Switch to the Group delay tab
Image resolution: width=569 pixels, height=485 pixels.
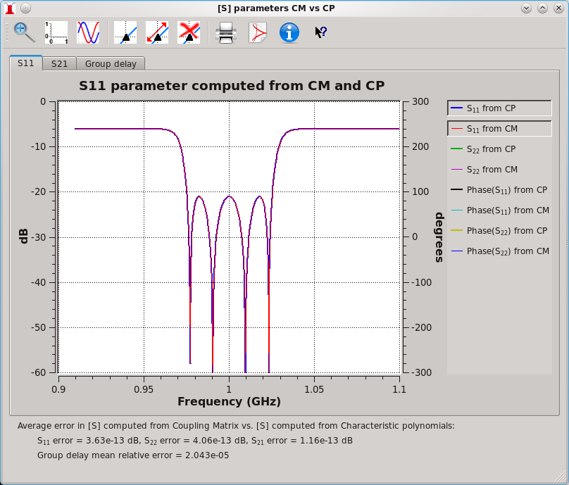pyautogui.click(x=111, y=63)
